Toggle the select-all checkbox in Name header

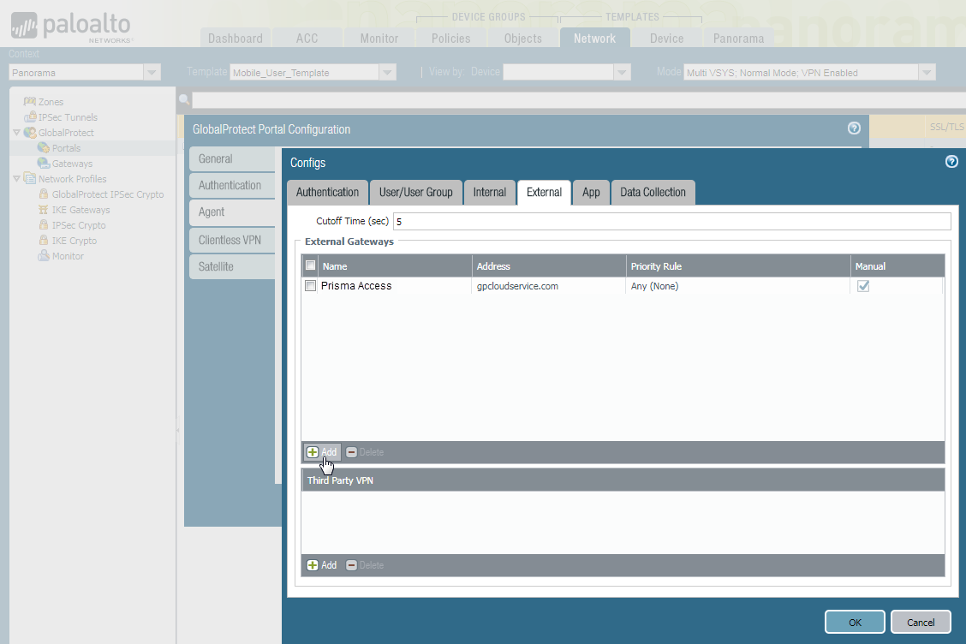311,266
